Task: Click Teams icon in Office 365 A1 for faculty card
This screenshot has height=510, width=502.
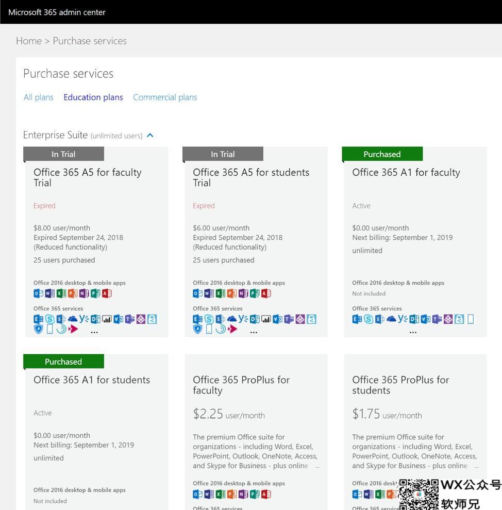Action: click(437, 319)
